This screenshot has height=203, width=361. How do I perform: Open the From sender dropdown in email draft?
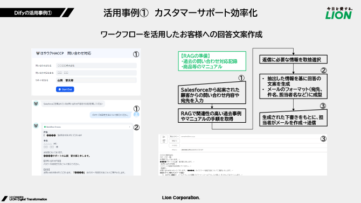pos(174,136)
